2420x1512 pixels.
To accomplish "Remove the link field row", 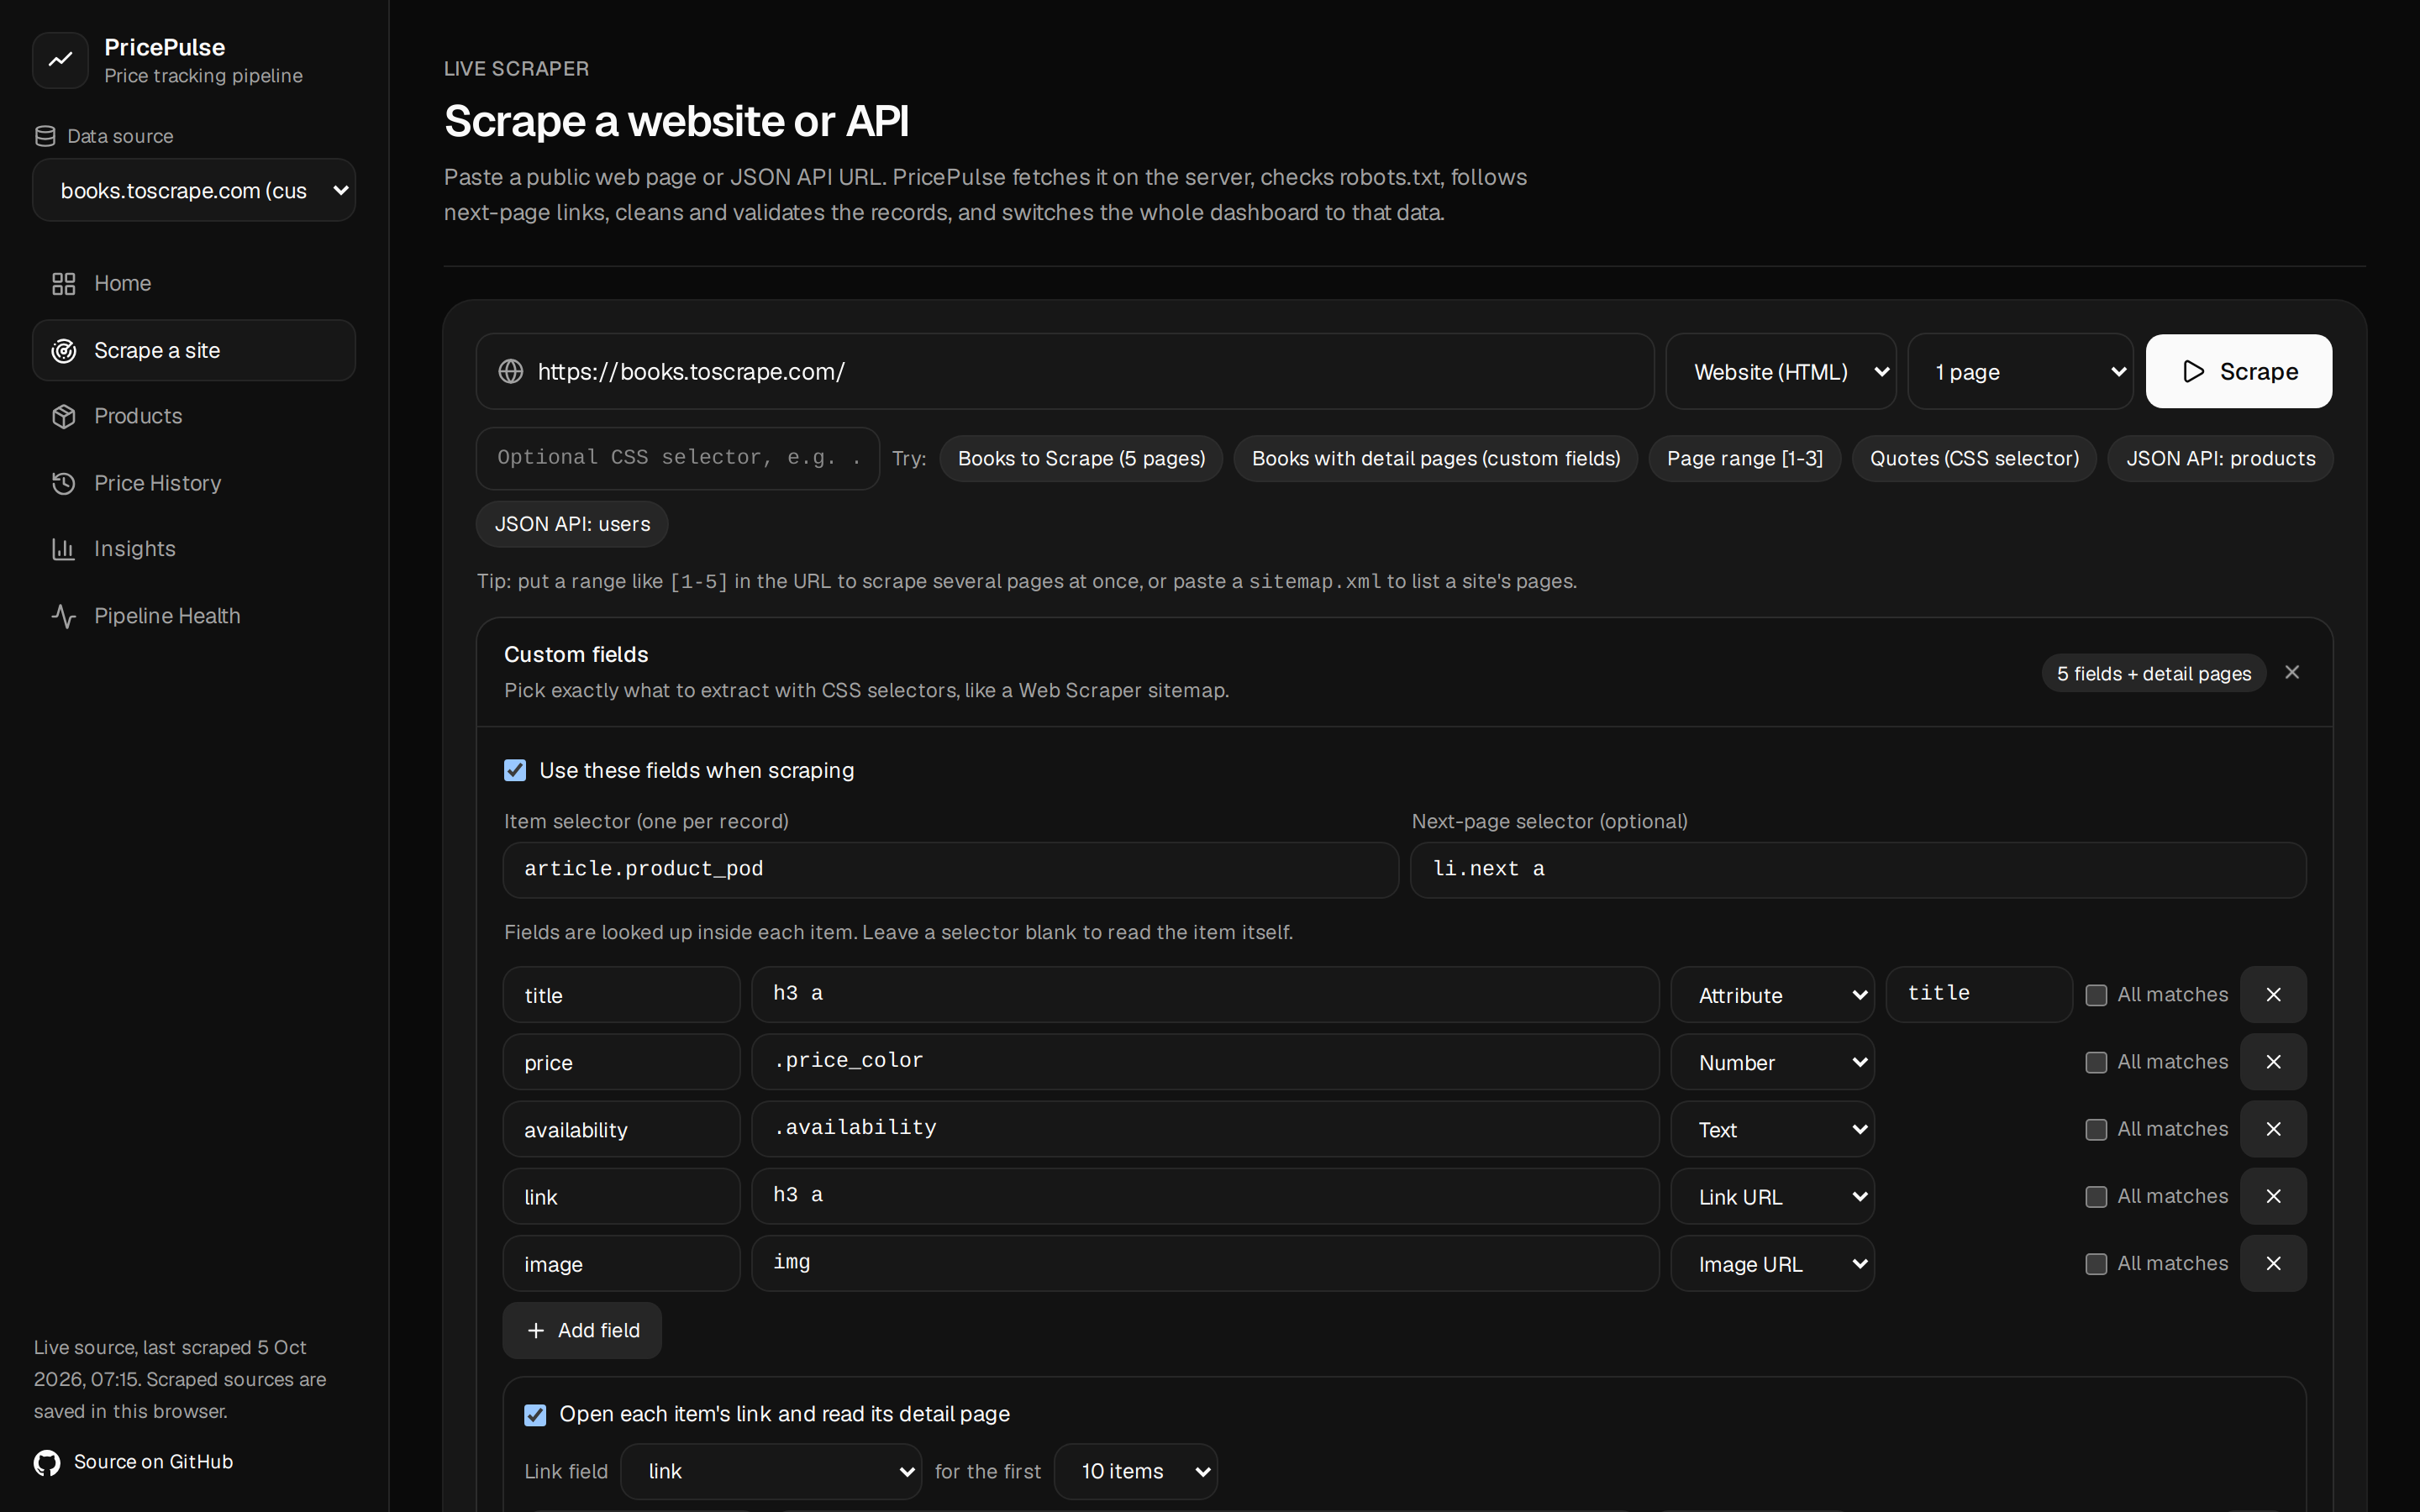I will pos(2273,1196).
